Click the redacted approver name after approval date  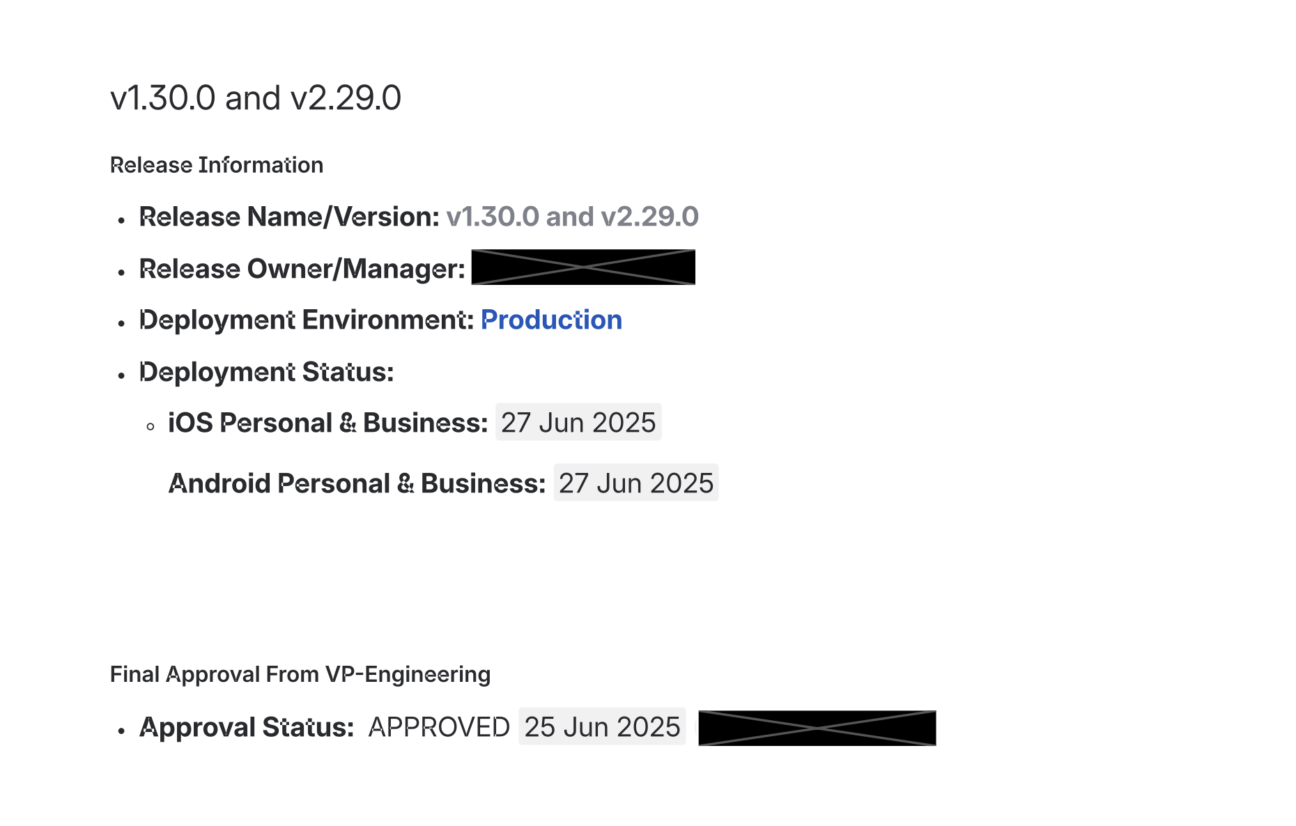point(817,728)
